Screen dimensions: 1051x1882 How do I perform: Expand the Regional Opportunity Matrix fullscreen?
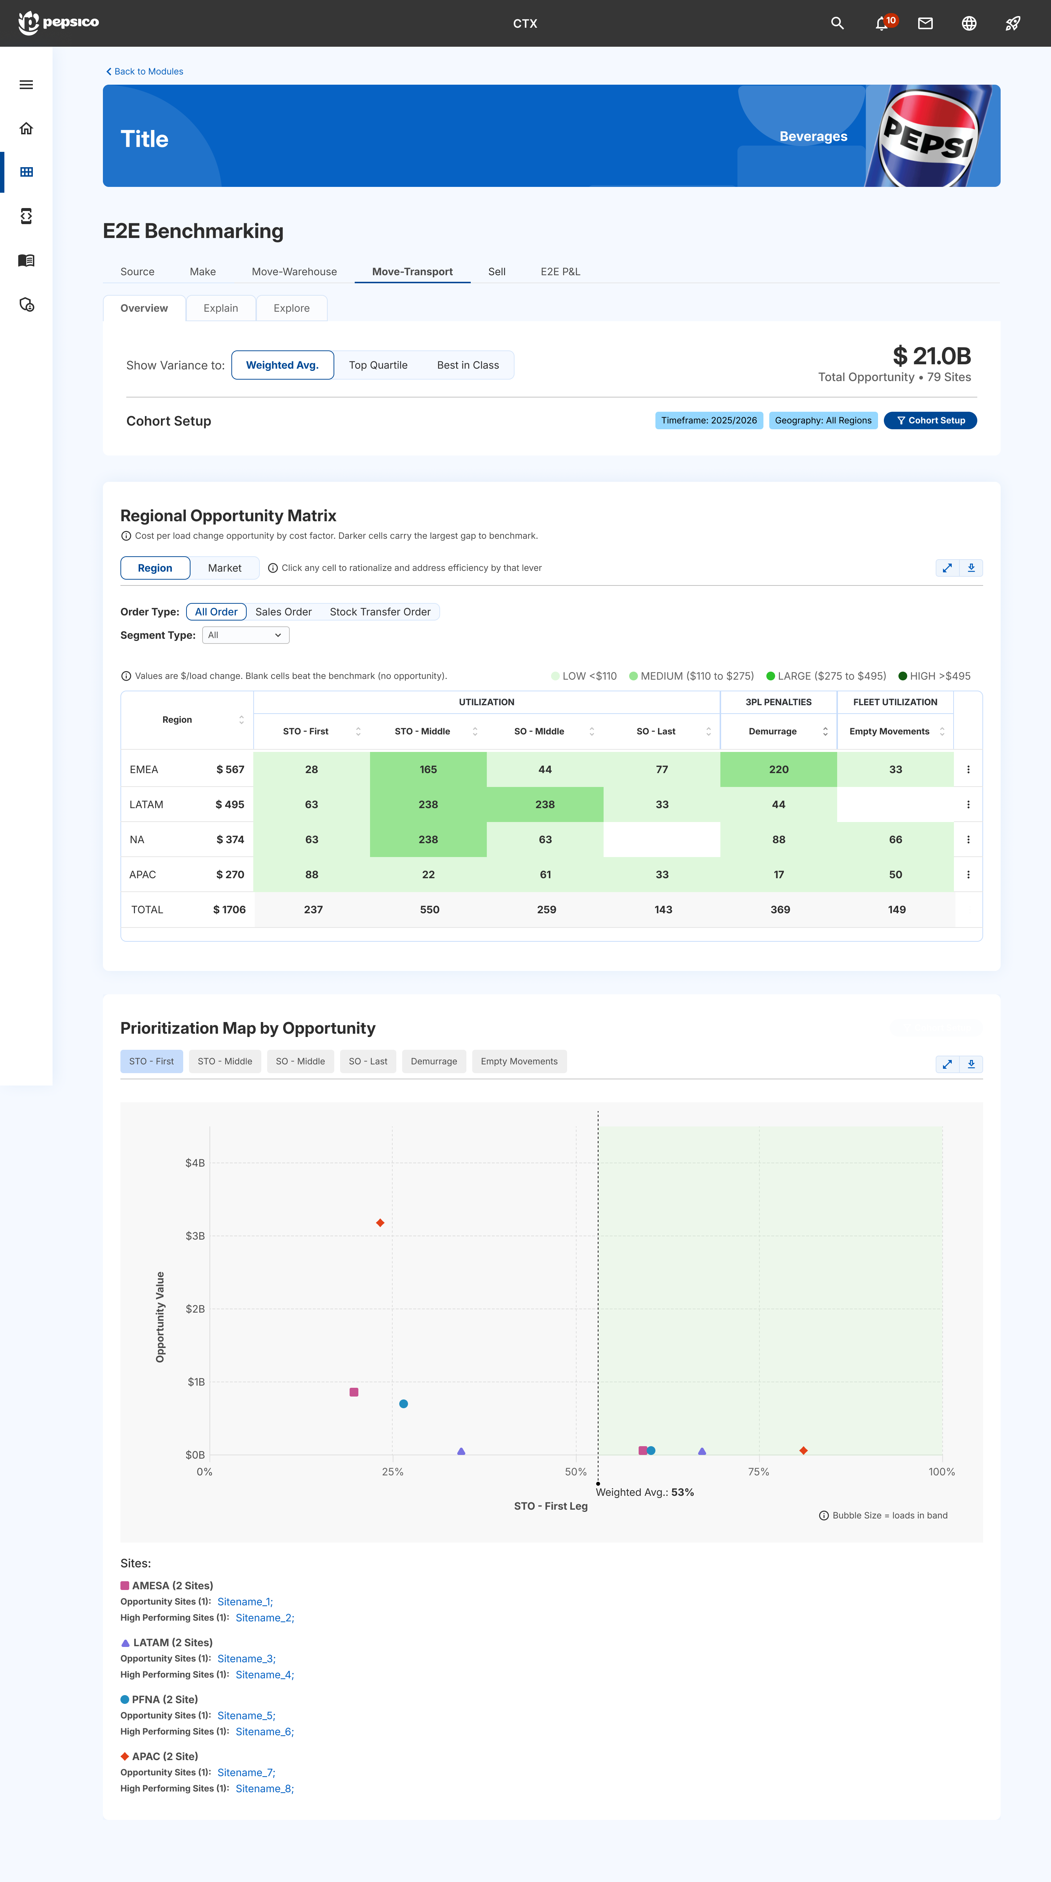pyautogui.click(x=947, y=568)
